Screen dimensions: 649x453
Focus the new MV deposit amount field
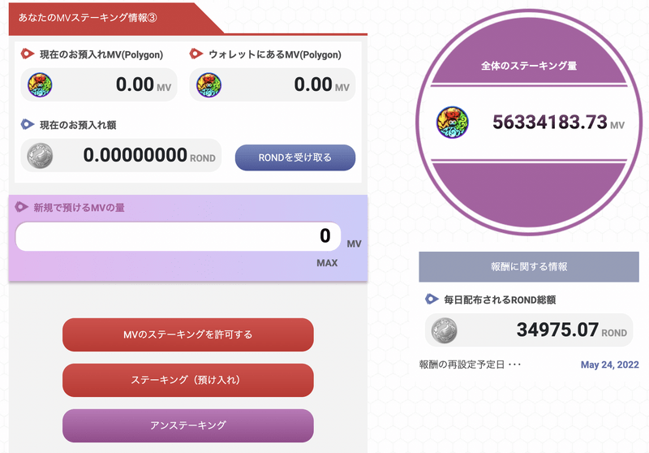click(178, 237)
